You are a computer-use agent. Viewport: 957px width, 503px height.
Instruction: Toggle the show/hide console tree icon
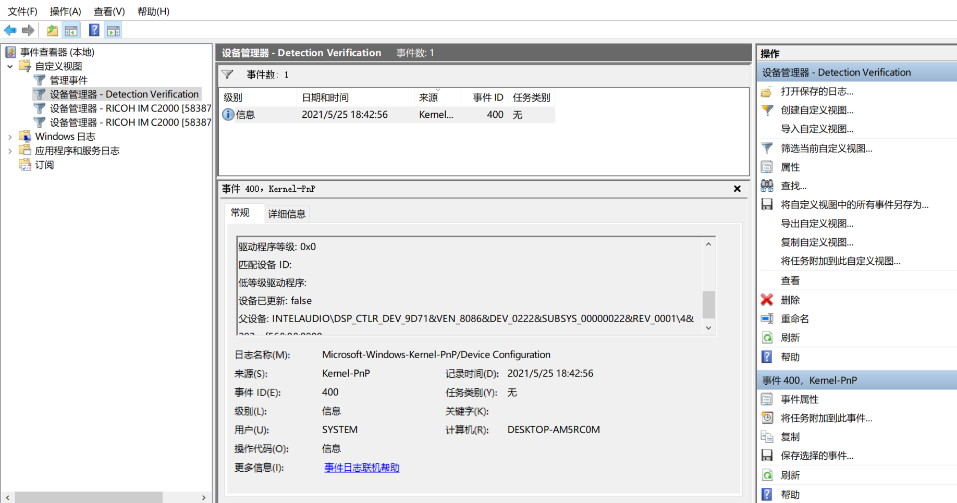click(x=71, y=31)
